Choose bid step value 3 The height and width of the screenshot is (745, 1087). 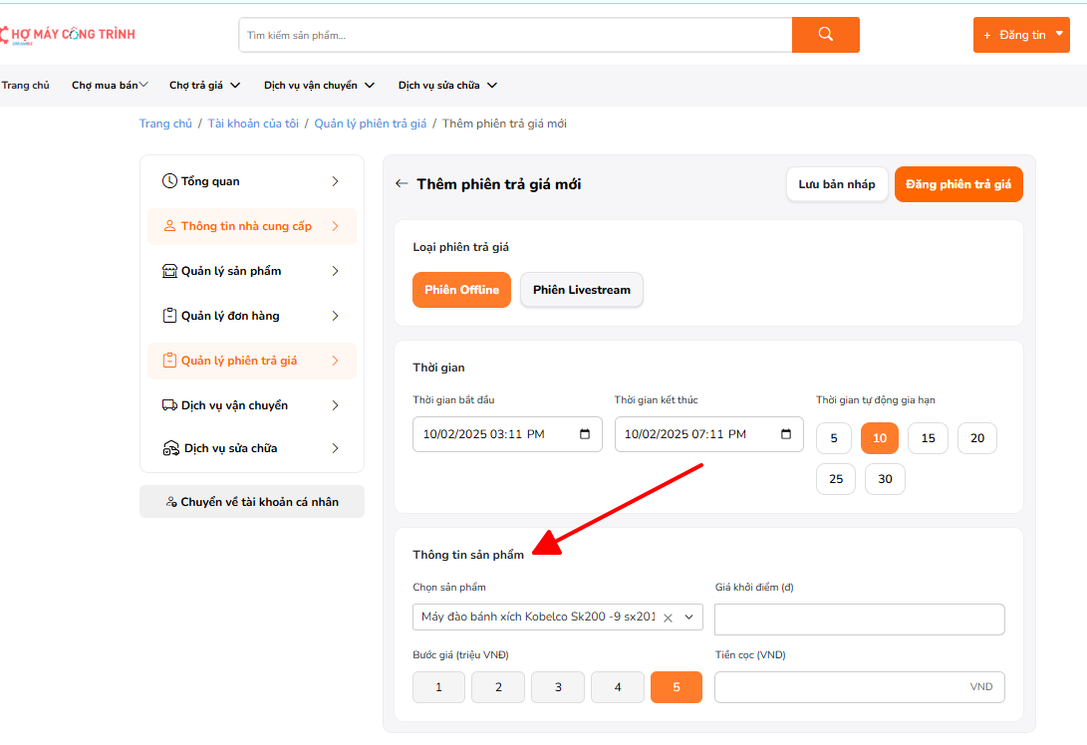click(558, 687)
